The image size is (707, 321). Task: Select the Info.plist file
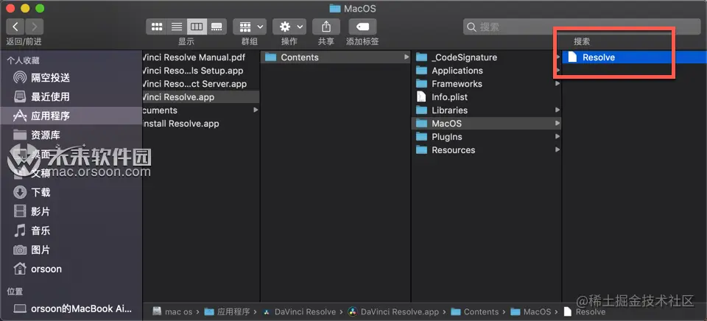click(x=487, y=97)
